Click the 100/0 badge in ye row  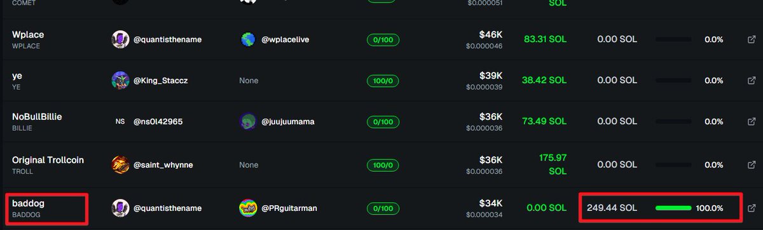[x=383, y=81]
